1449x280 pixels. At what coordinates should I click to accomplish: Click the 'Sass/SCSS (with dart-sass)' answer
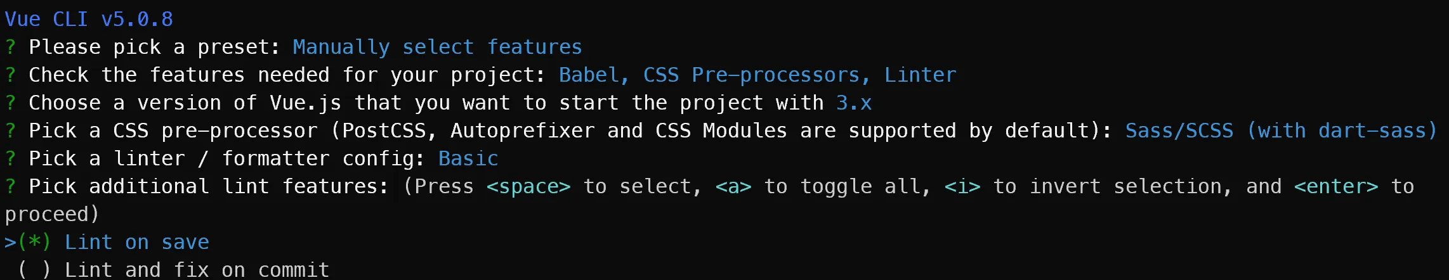coord(1281,130)
